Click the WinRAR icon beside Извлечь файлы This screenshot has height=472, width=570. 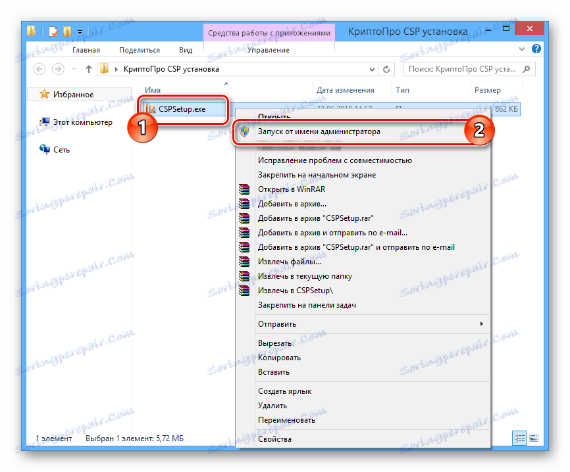pos(244,262)
